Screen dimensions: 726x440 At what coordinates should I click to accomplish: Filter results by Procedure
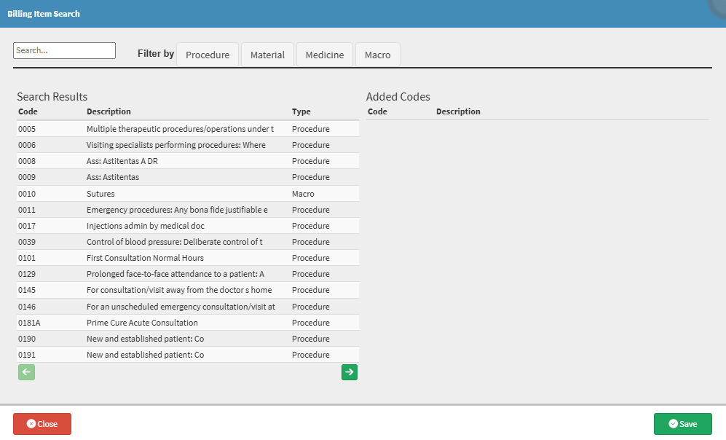tap(208, 55)
